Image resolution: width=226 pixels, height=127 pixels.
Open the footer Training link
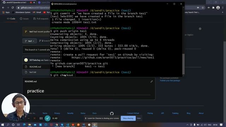coord(175,113)
